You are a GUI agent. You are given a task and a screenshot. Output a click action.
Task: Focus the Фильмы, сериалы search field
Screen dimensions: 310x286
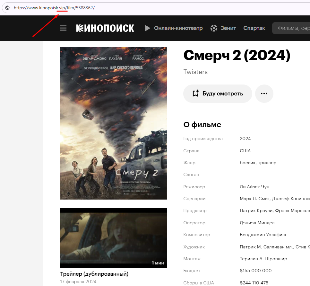(x=291, y=28)
